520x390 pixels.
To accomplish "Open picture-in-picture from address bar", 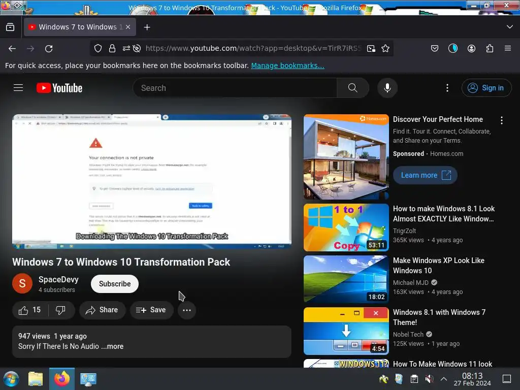I will (371, 48).
